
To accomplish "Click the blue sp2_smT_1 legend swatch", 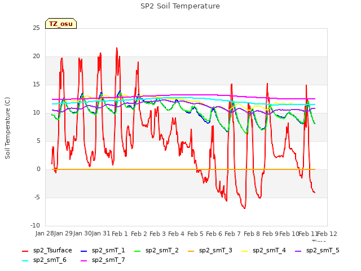I will (x=84, y=251).
